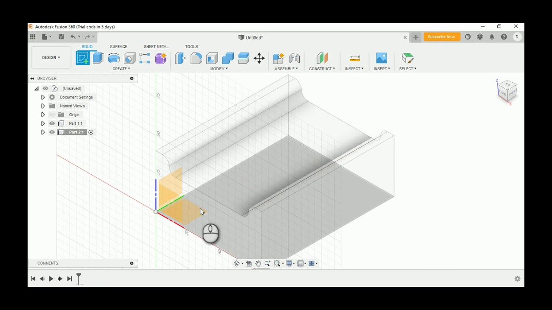Screen dimensions: 552x310
Task: Select the Pan hand tool
Action: coord(258,263)
